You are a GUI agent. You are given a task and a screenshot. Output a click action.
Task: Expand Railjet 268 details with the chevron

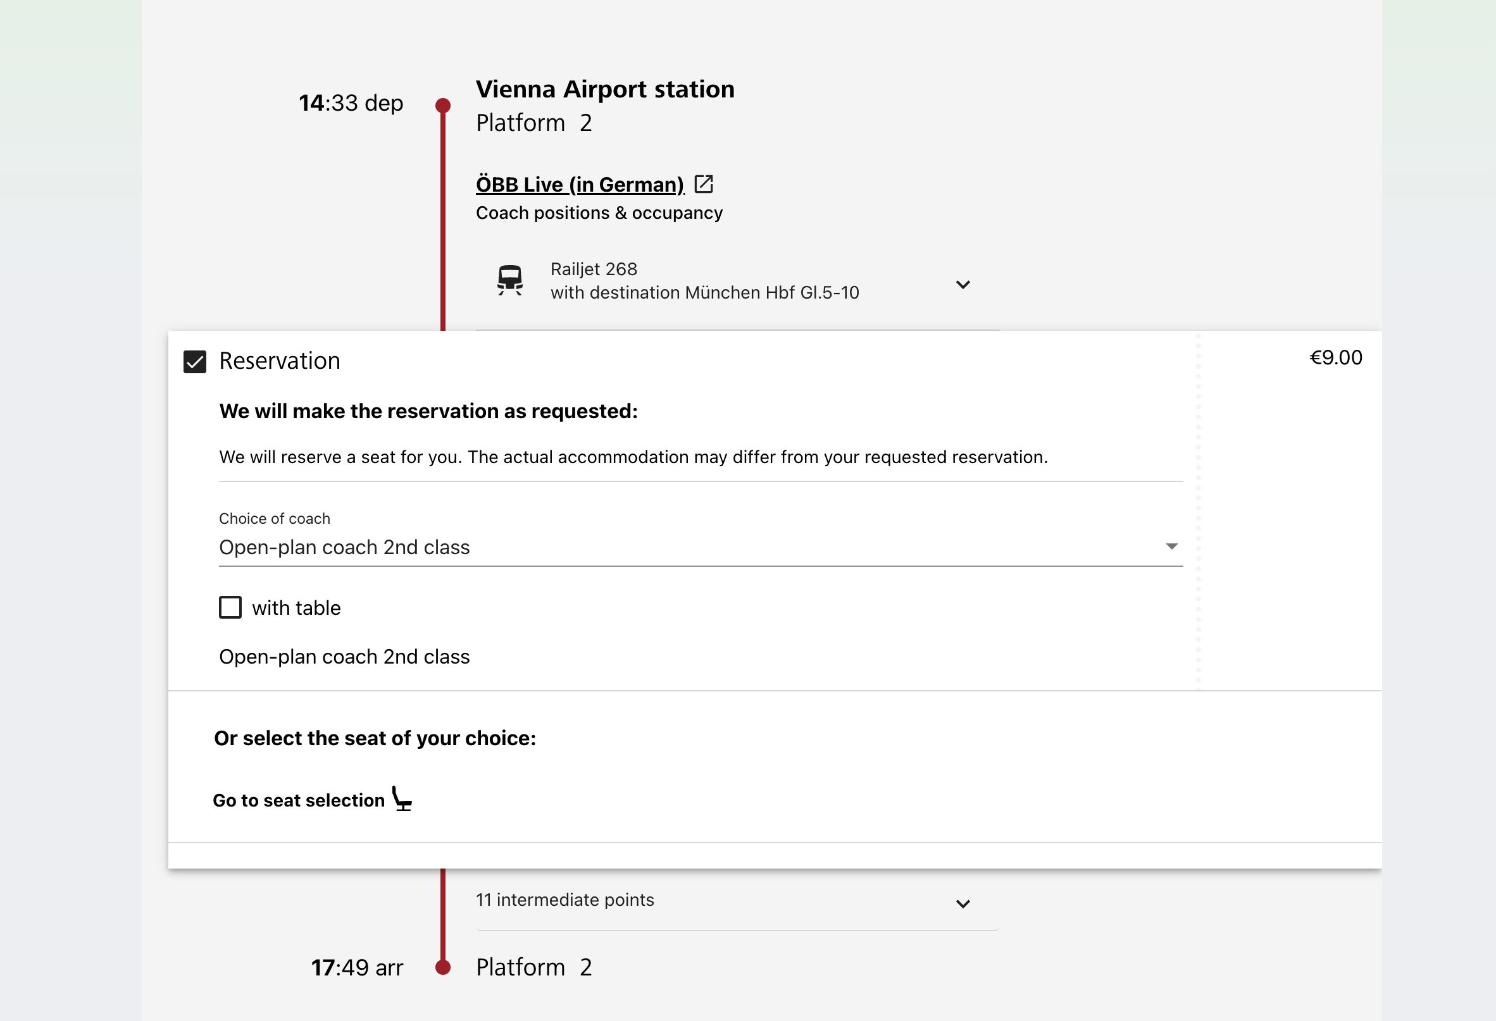click(x=963, y=285)
